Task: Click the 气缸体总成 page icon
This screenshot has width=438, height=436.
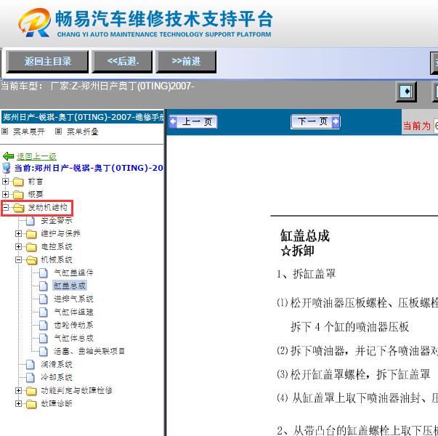Action: pos(44,338)
